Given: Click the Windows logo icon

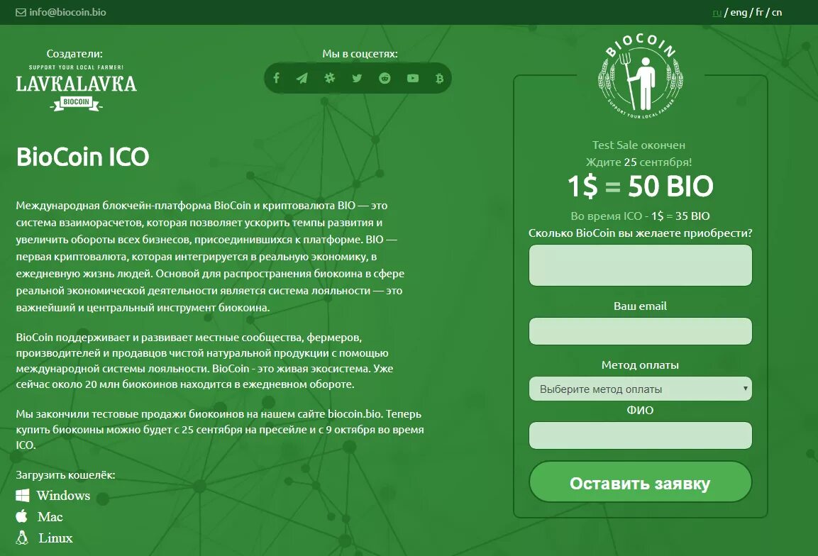Looking at the screenshot, I should coord(23,495).
